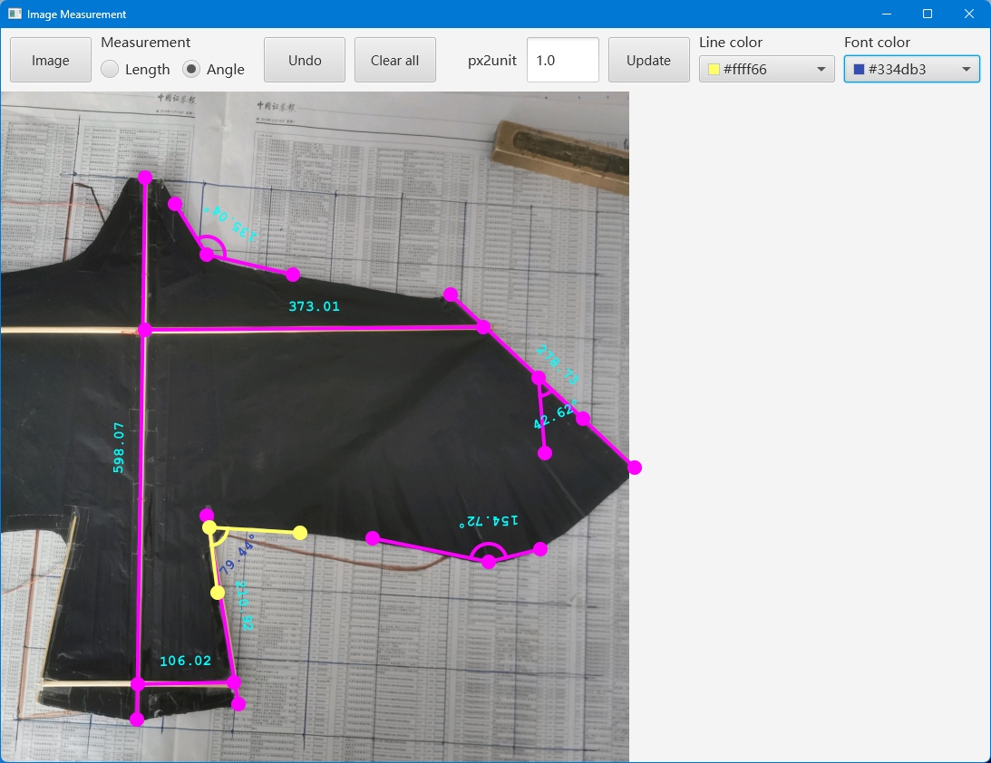Image resolution: width=991 pixels, height=763 pixels.
Task: Close the Image Measurement window
Action: (969, 14)
